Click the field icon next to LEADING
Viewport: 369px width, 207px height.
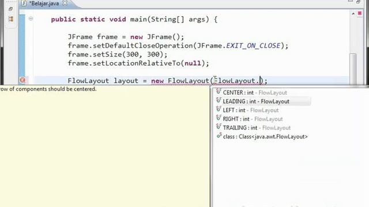(219, 101)
